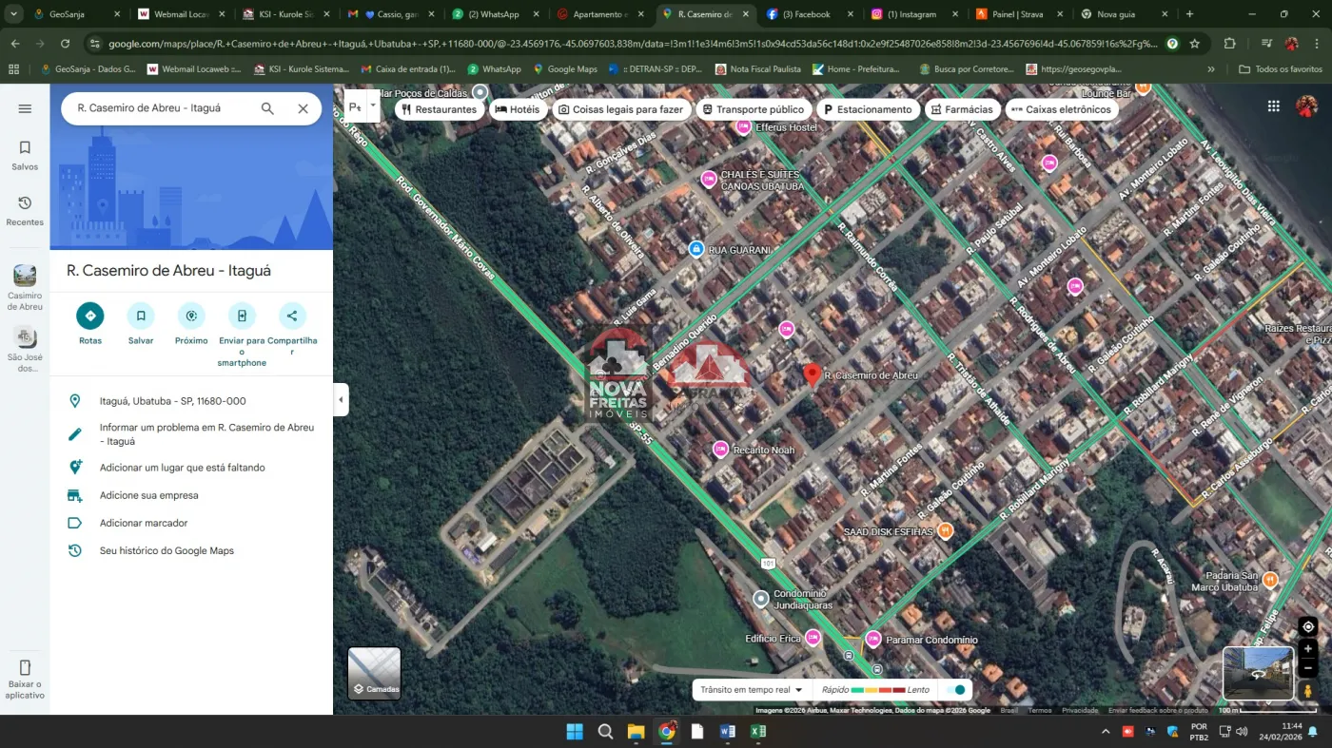Image resolution: width=1332 pixels, height=748 pixels.
Task: Expand the dropdown arrow beside the parking P+ chip
Action: [x=372, y=106]
